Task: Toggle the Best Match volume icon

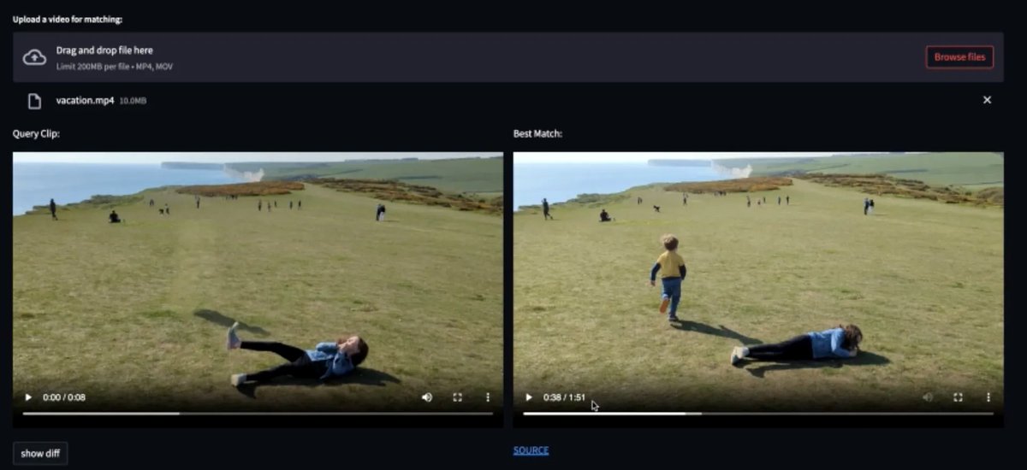Action: click(x=928, y=397)
